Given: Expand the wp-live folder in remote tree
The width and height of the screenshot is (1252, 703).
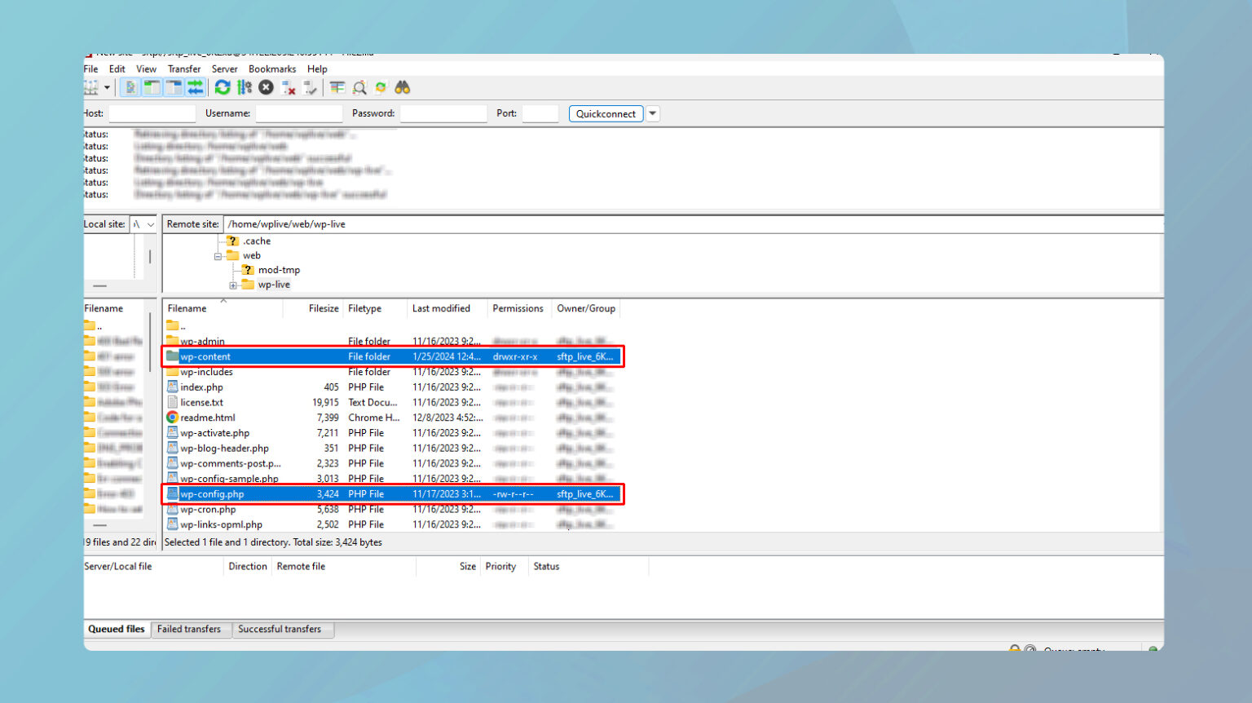Looking at the screenshot, I should click(x=232, y=284).
